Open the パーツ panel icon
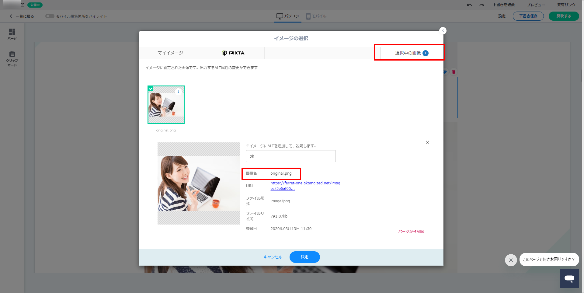The width and height of the screenshot is (584, 293). (12, 34)
